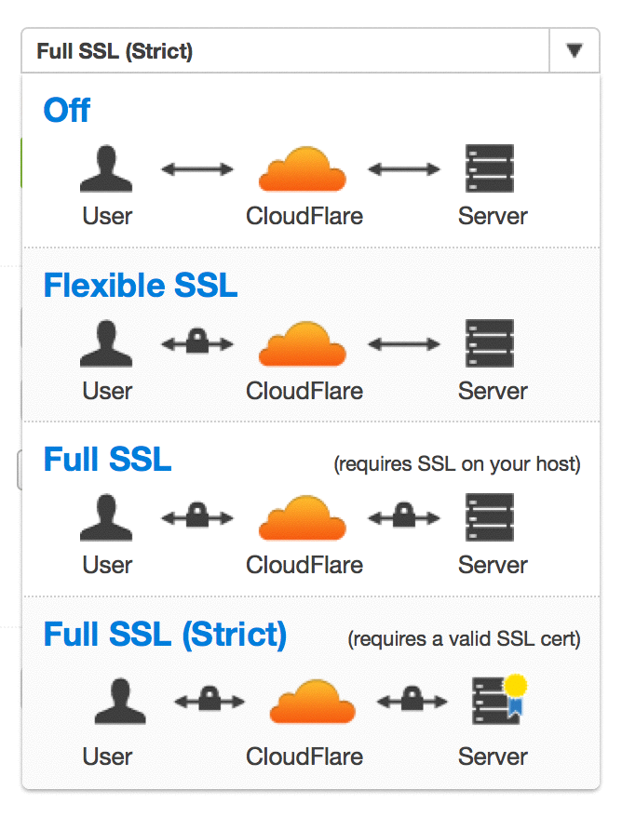Click "CloudFlare" label in Full SSL (Strict) row
The image size is (622, 817).
(304, 757)
